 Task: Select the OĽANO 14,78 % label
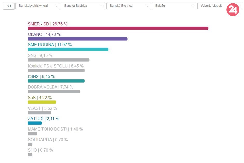pos(44,34)
